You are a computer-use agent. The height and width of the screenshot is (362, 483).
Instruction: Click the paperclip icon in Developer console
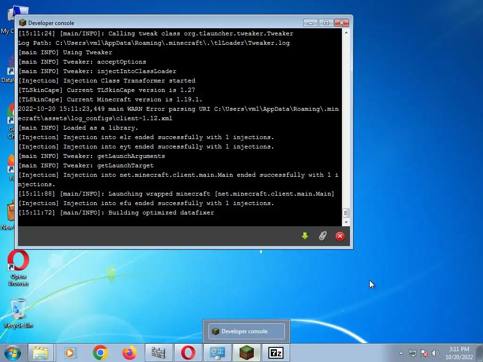pos(323,236)
